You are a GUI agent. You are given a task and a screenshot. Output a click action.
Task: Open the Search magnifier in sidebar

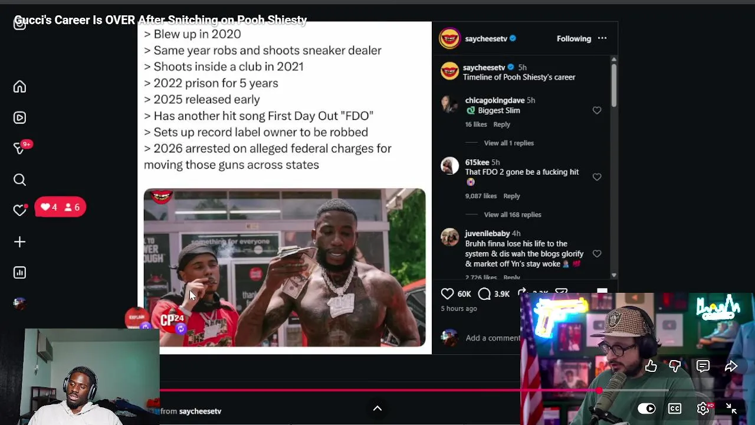[x=19, y=179]
